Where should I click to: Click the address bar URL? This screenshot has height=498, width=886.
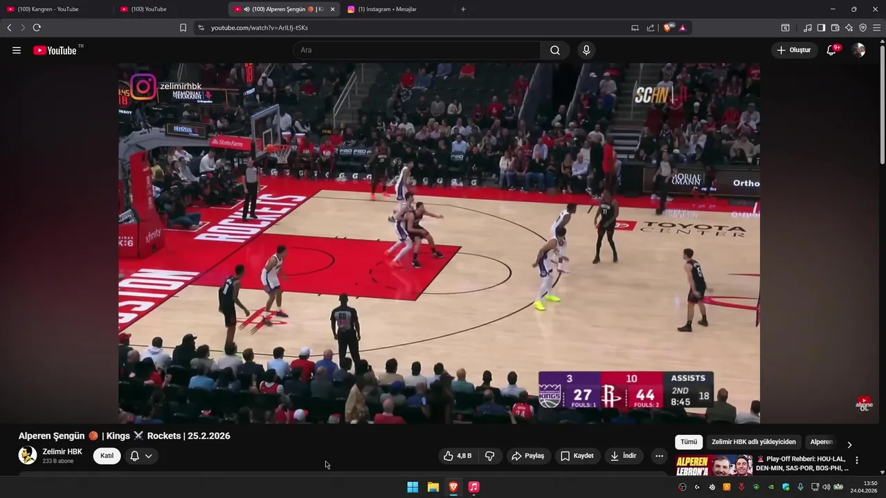pos(260,28)
